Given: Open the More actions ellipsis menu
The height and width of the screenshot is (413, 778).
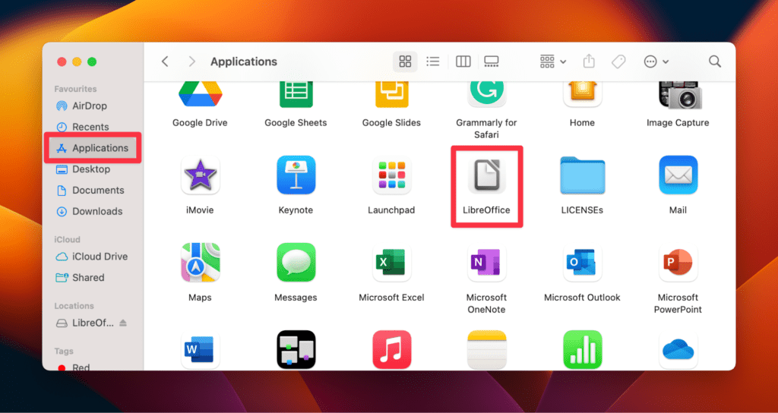Looking at the screenshot, I should pos(656,61).
